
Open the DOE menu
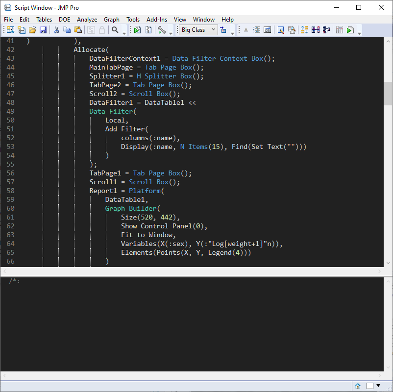tap(64, 19)
